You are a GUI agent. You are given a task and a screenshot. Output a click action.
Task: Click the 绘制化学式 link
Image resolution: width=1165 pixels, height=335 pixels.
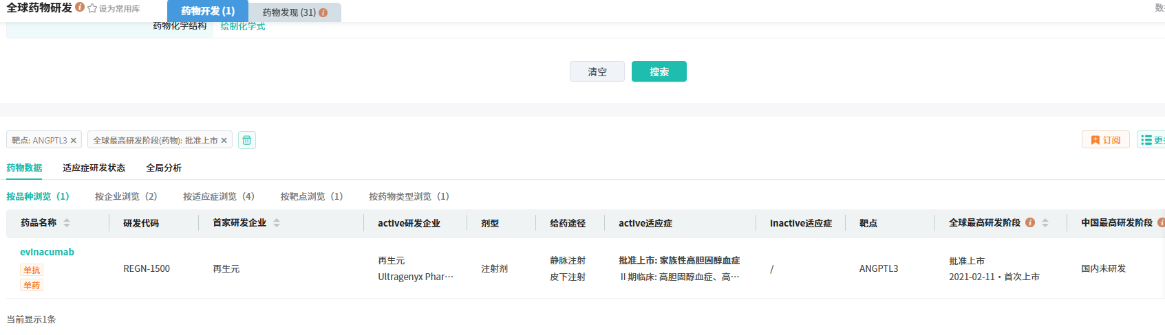coord(242,27)
